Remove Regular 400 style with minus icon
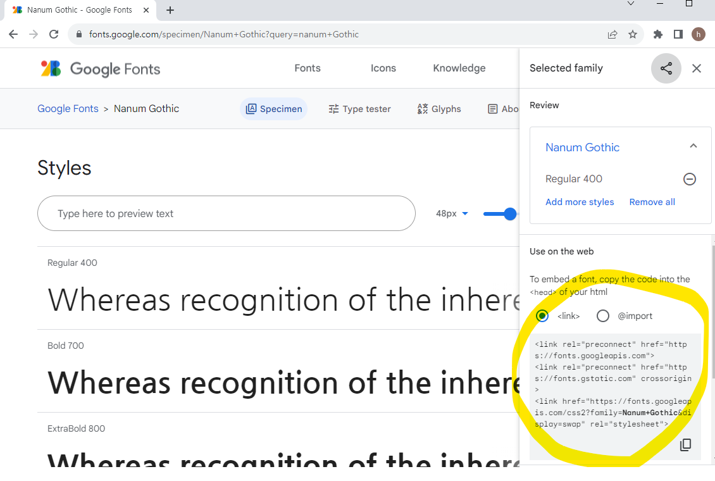Screen dimensions: 715x481 click(690, 179)
